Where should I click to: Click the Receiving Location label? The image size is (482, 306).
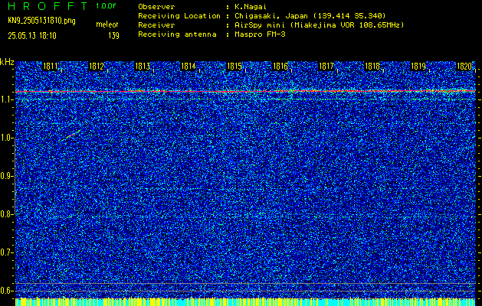click(x=179, y=16)
